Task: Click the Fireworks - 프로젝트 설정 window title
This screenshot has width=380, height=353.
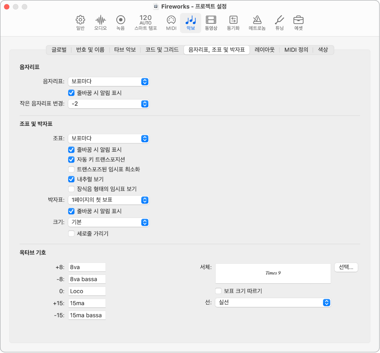Action: [194, 6]
